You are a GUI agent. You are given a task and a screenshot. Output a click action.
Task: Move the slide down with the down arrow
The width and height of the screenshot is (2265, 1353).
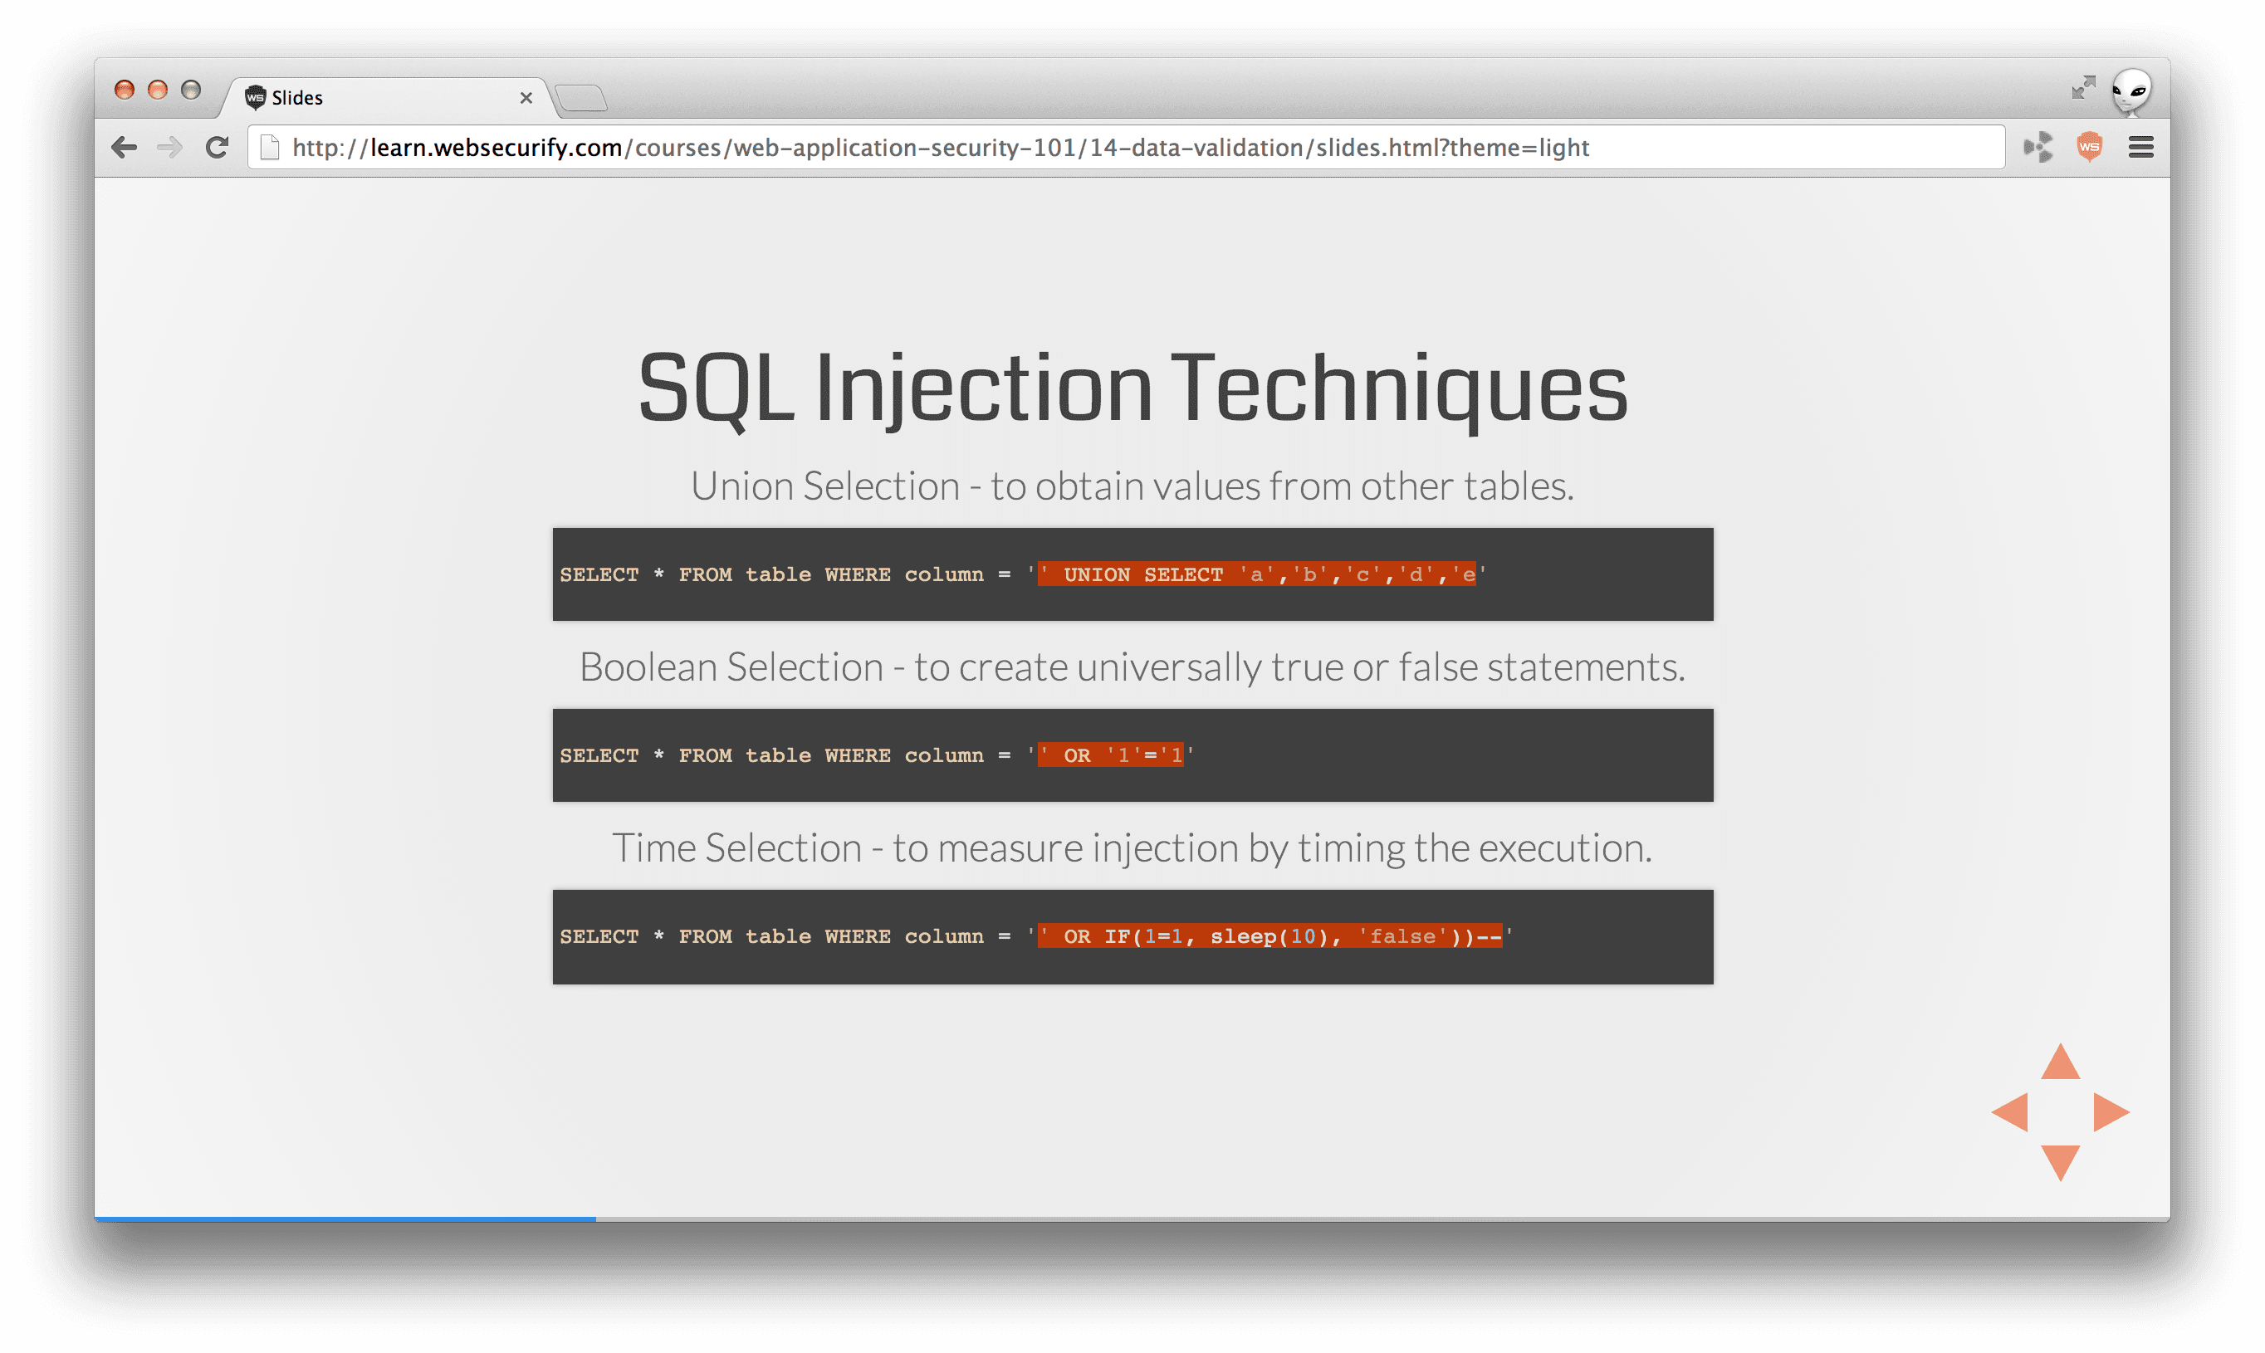tap(2060, 1162)
